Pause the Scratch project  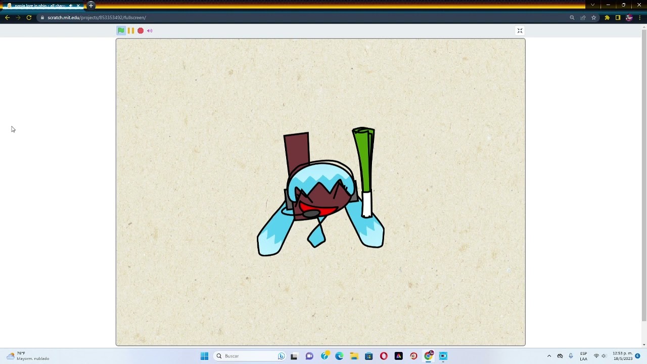click(x=131, y=31)
